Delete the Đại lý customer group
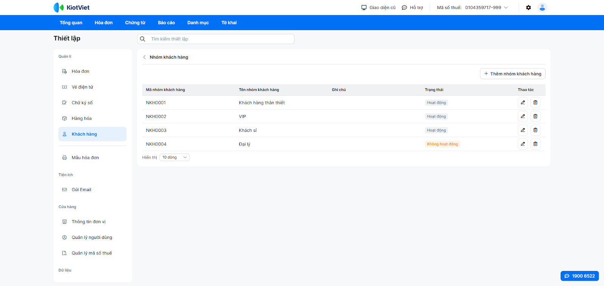The height and width of the screenshot is (286, 604). [x=535, y=144]
